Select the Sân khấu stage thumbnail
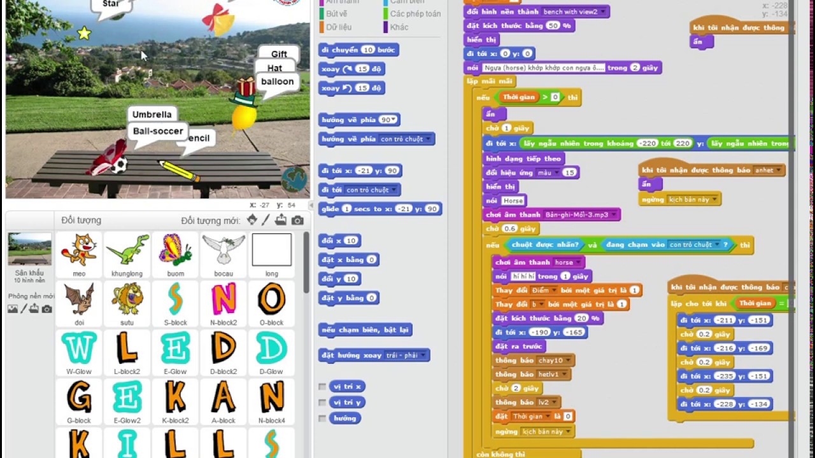This screenshot has height=458, width=815. [x=29, y=249]
